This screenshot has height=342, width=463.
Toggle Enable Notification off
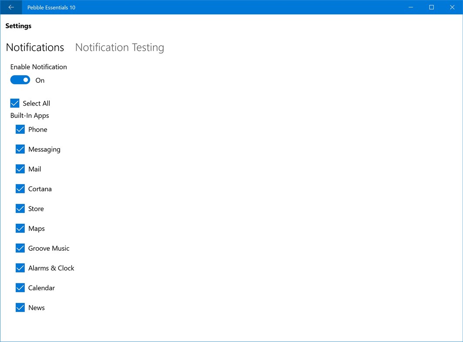click(x=20, y=80)
